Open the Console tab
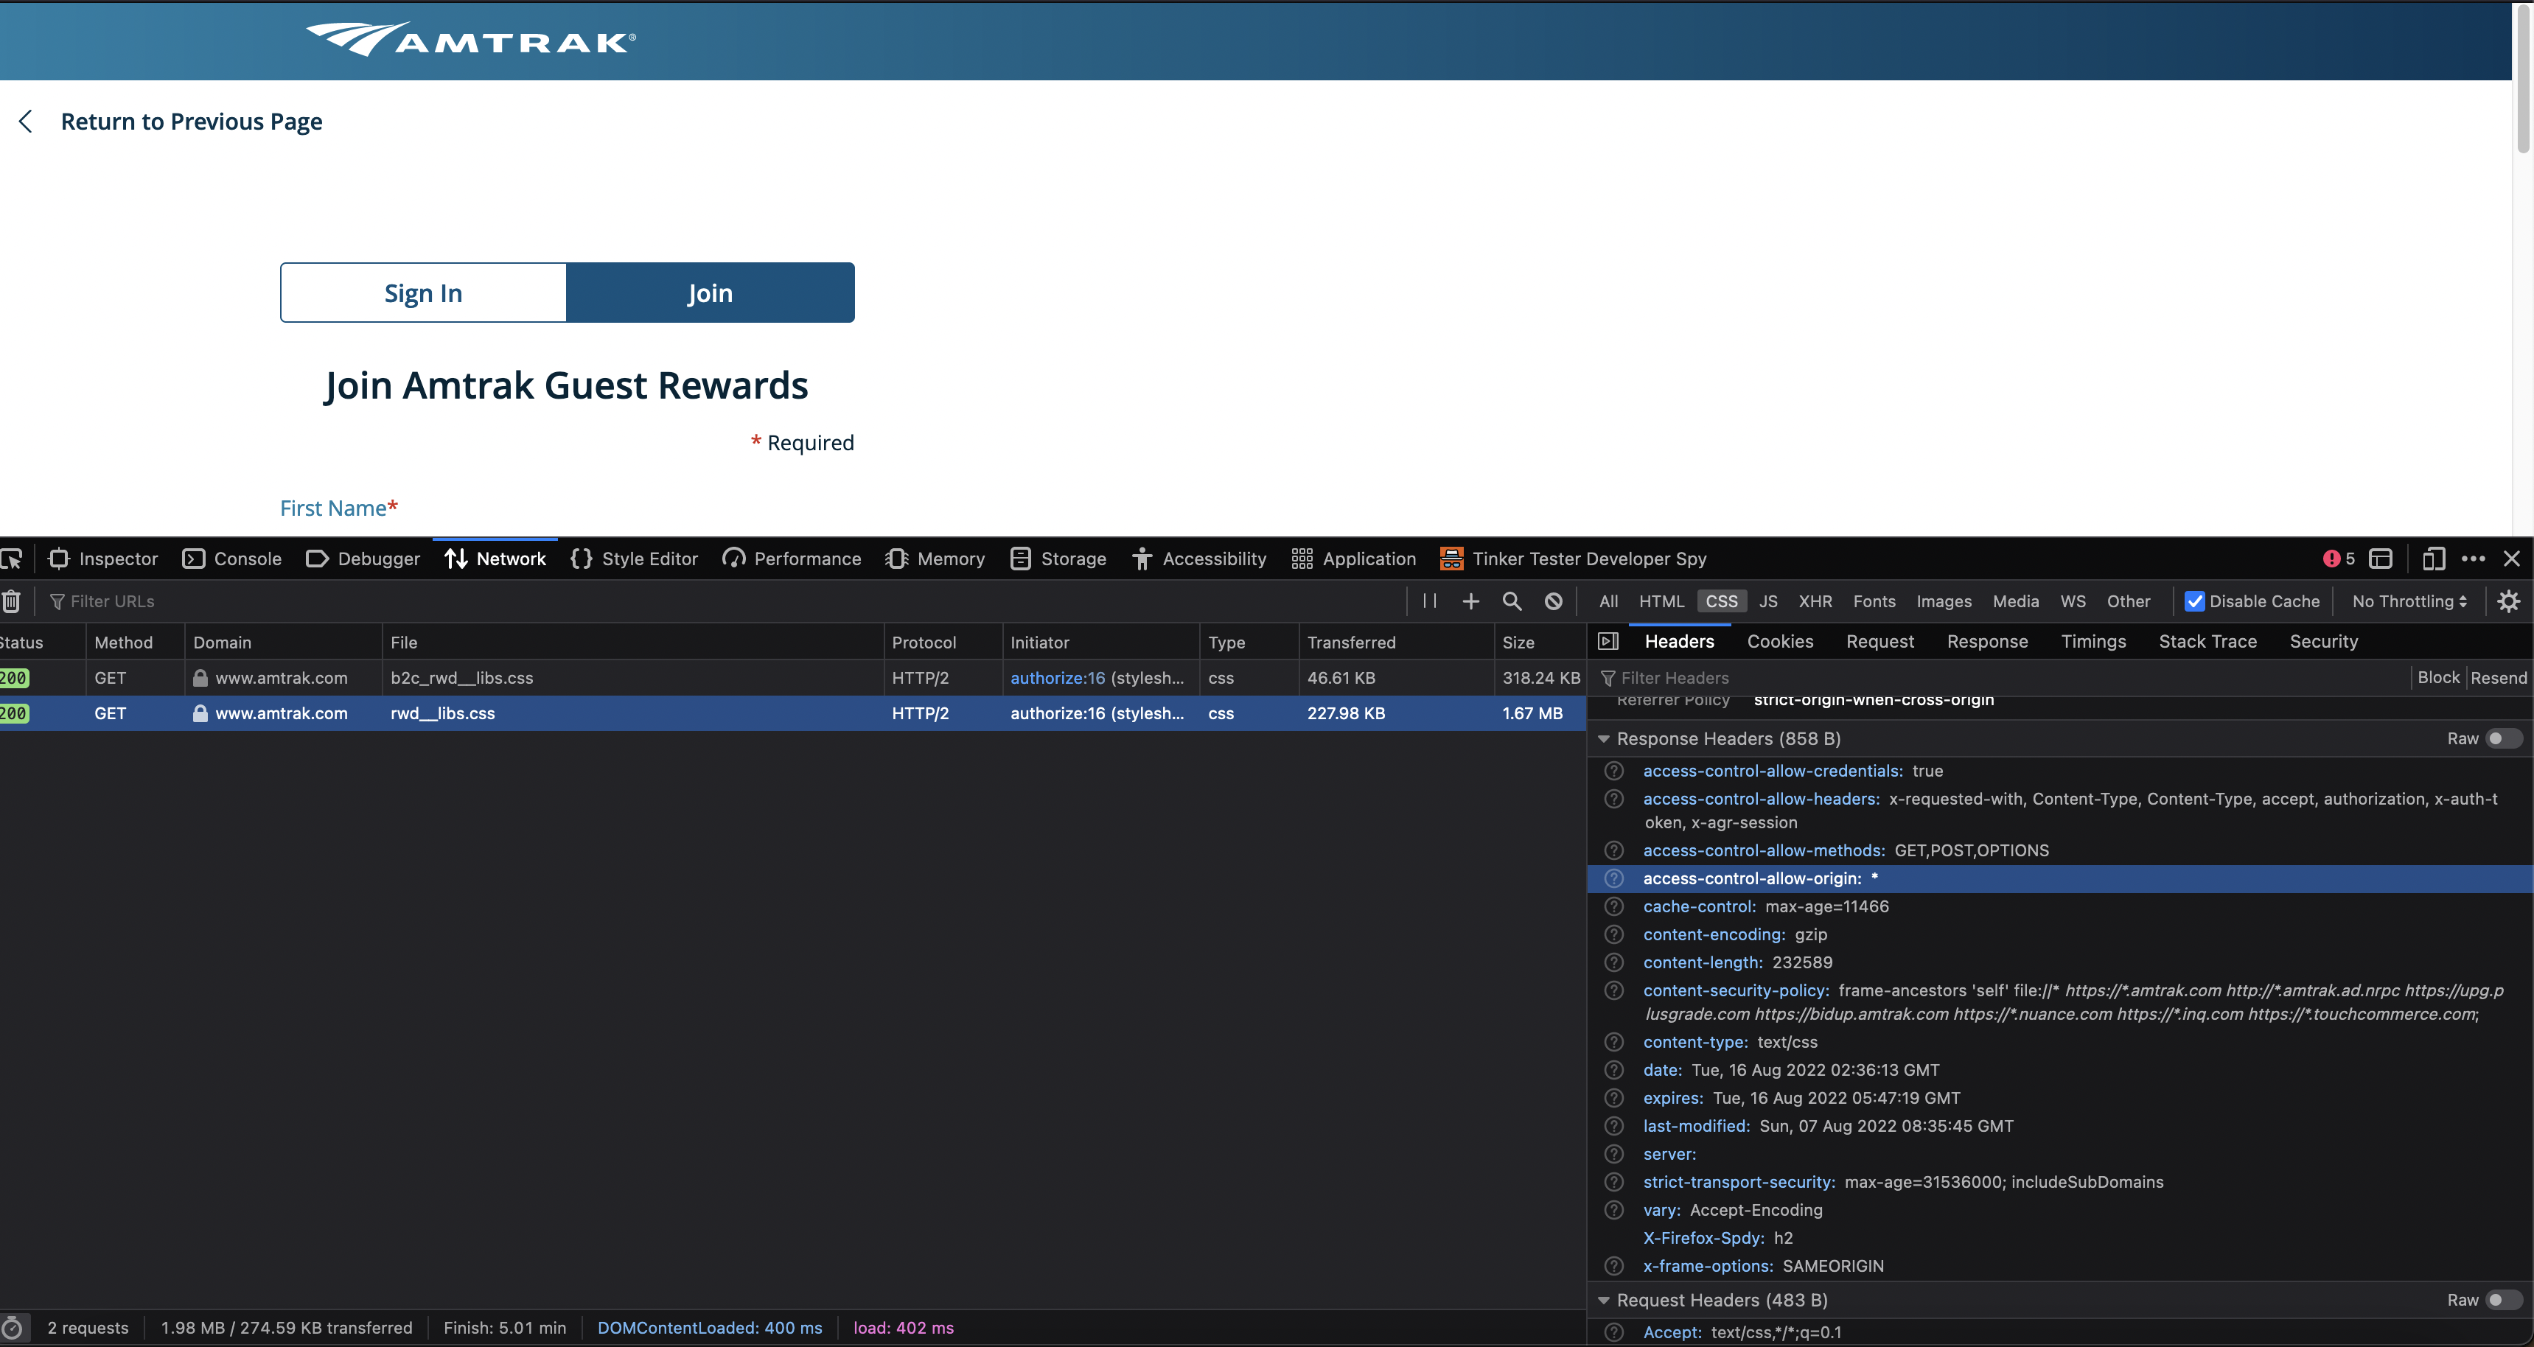Screen dimensions: 2534x1347 pyautogui.click(x=232, y=559)
